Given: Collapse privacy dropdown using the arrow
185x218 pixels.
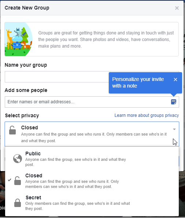Looking at the screenshot, I should pos(174,129).
